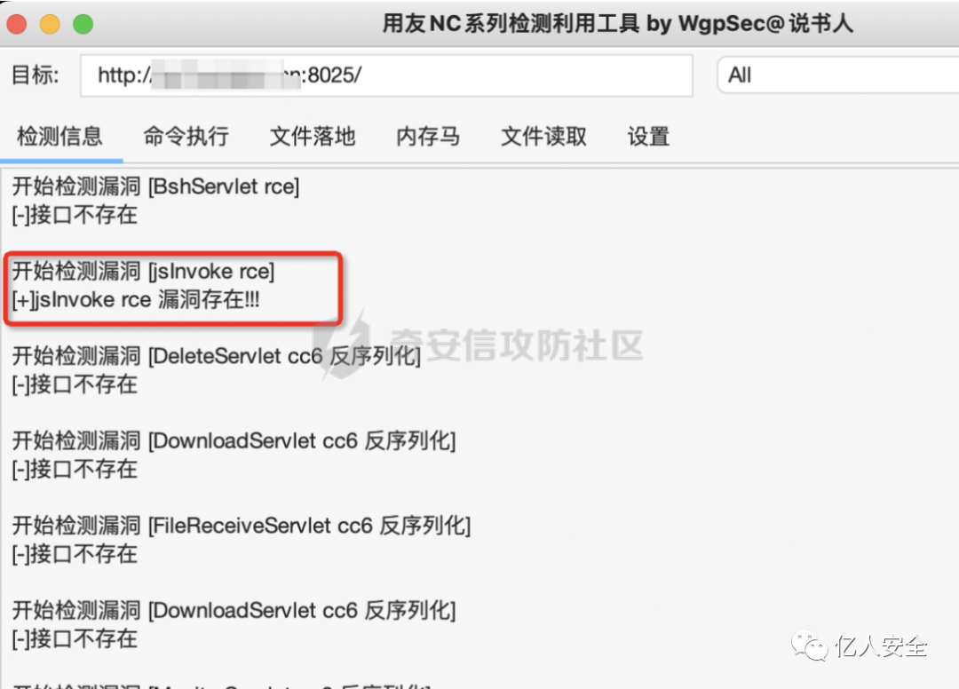The height and width of the screenshot is (689, 959).
Task: Click the window title text
Action: click(618, 24)
